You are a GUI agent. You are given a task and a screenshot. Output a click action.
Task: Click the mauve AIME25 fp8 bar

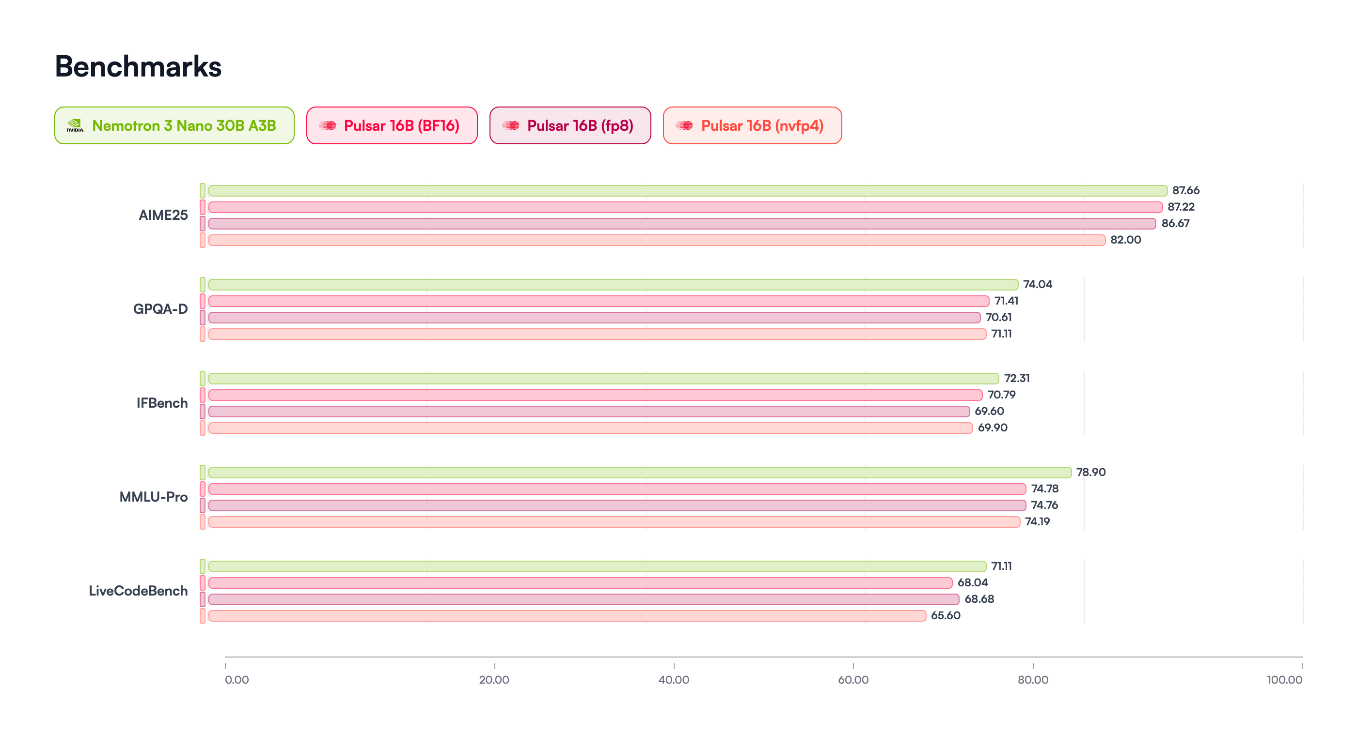click(x=682, y=224)
